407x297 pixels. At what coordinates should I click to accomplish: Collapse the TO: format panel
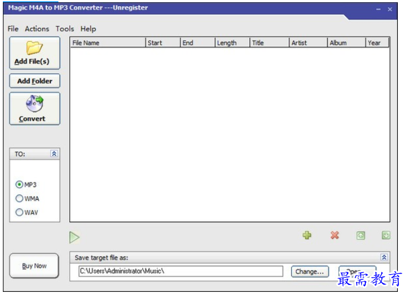(x=54, y=153)
